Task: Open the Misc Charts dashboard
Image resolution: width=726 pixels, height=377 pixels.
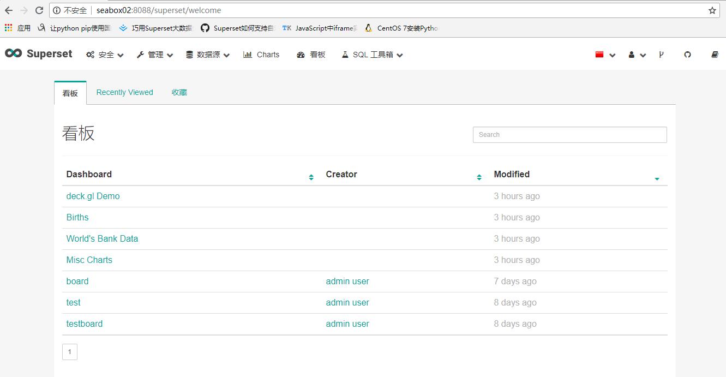Action: pyautogui.click(x=89, y=260)
